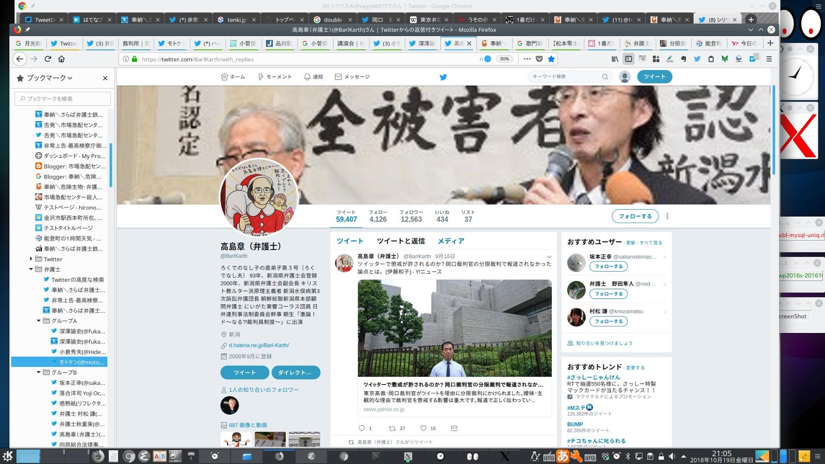This screenshot has height=464, width=825.
Task: Open trend #さっしーじゃんけん
Action: pos(593,377)
